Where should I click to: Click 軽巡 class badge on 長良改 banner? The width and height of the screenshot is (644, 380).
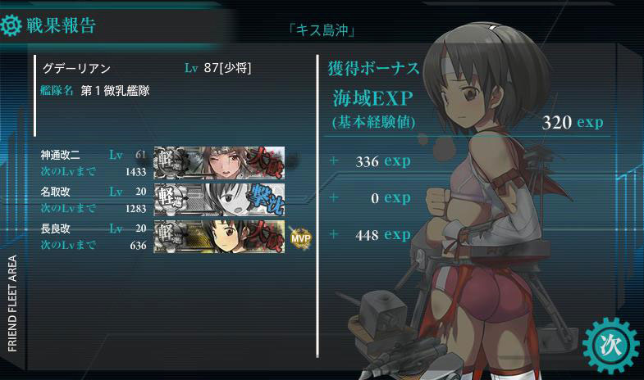(x=170, y=237)
